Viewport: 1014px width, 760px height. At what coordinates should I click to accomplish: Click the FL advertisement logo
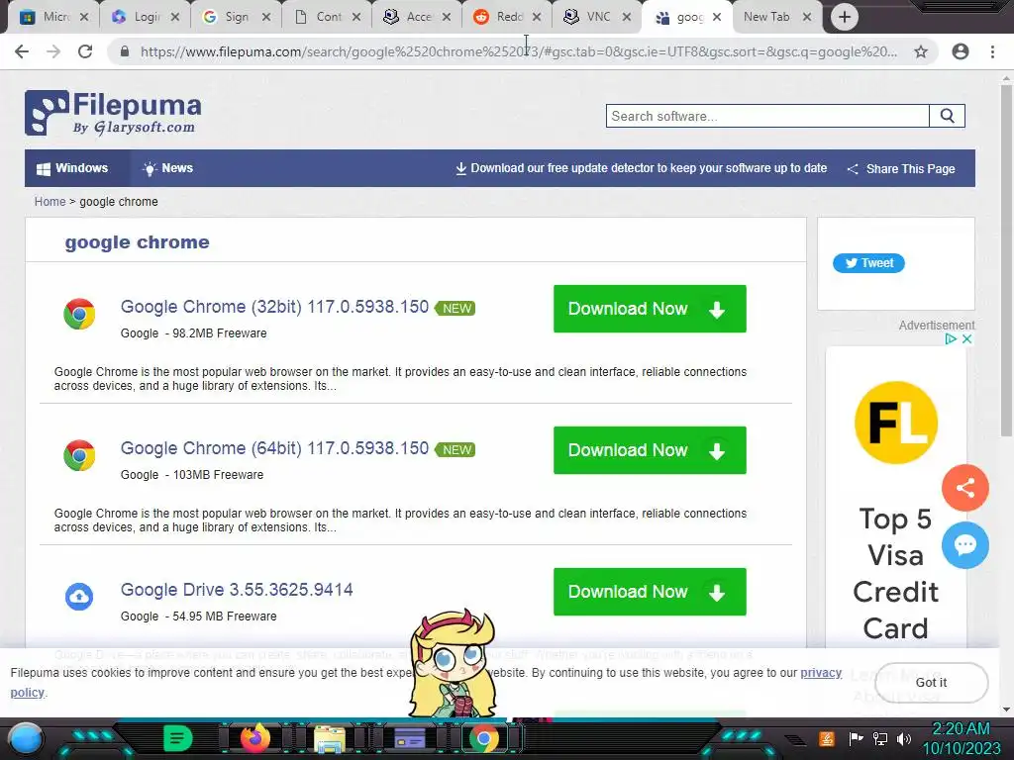(x=895, y=423)
